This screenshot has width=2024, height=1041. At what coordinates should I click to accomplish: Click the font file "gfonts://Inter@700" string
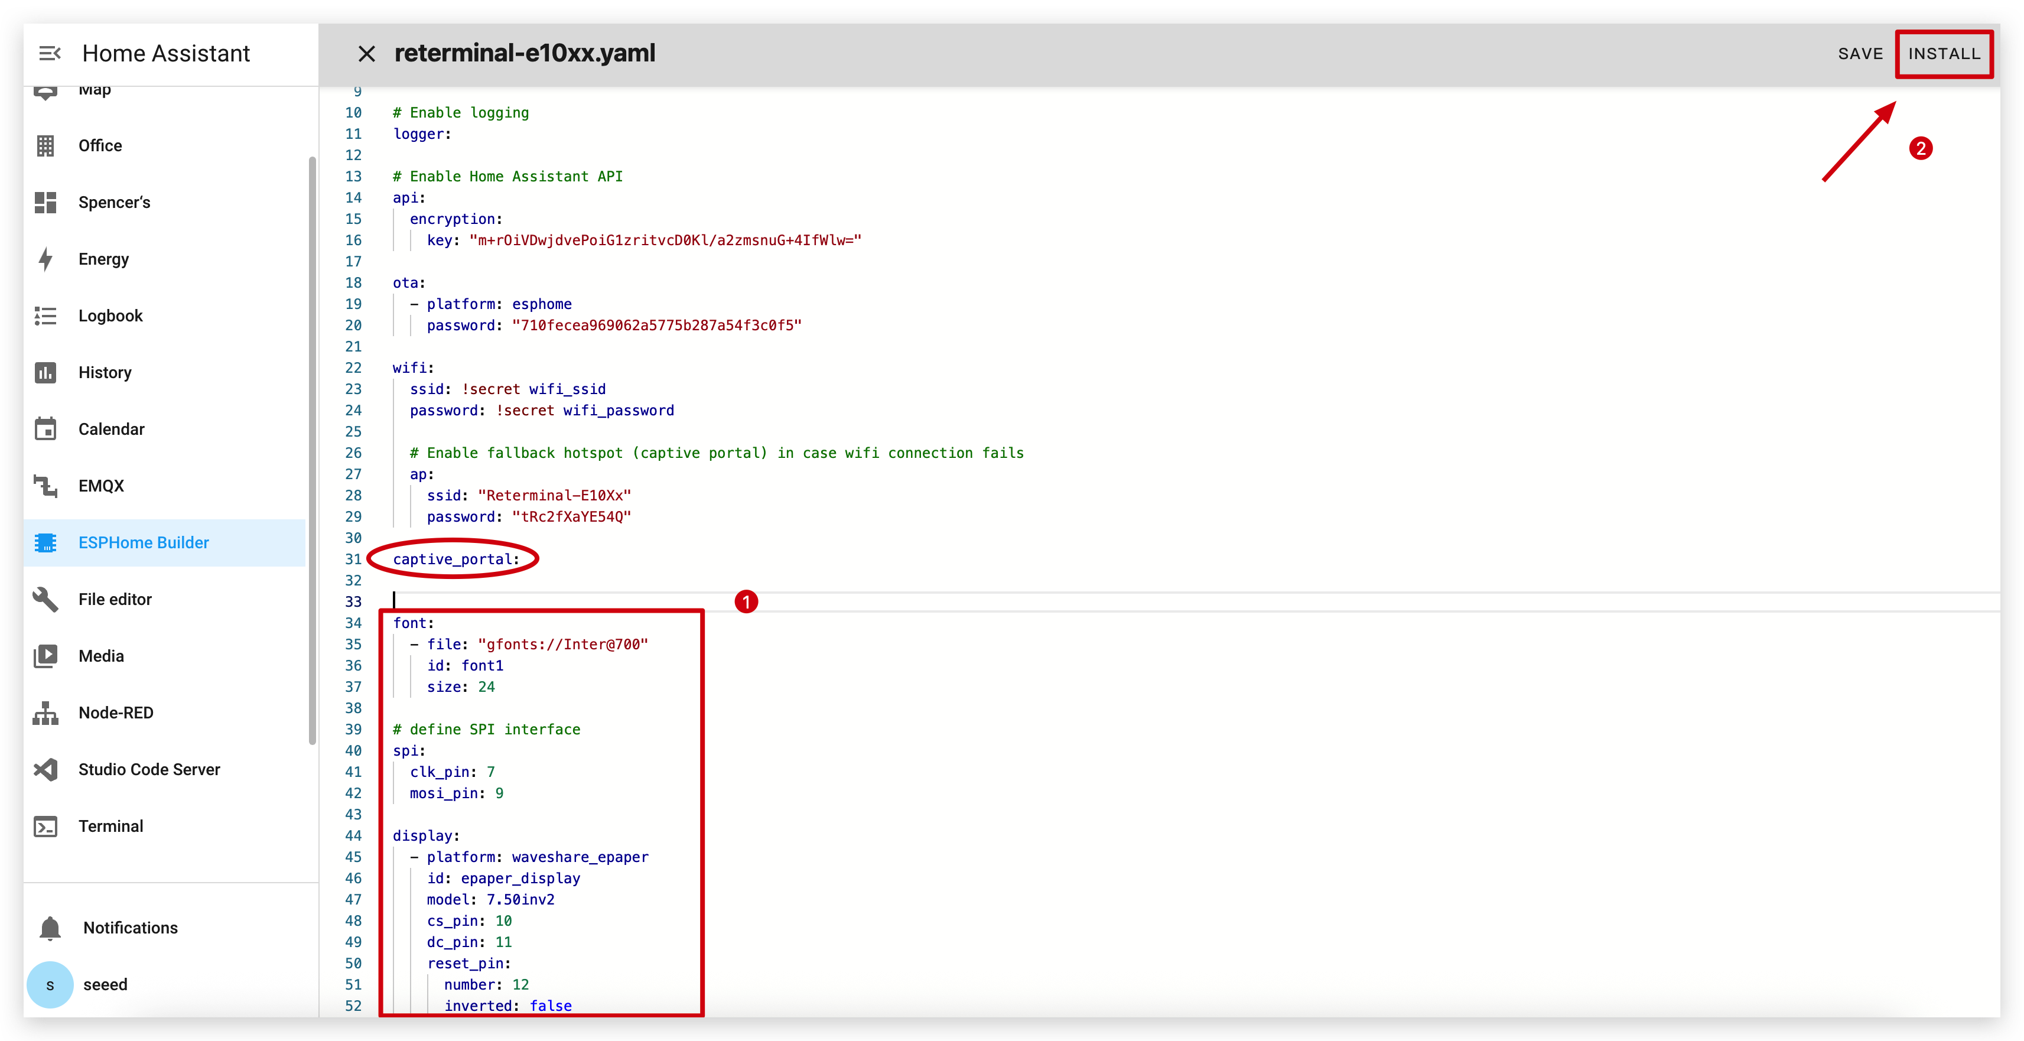tap(562, 644)
